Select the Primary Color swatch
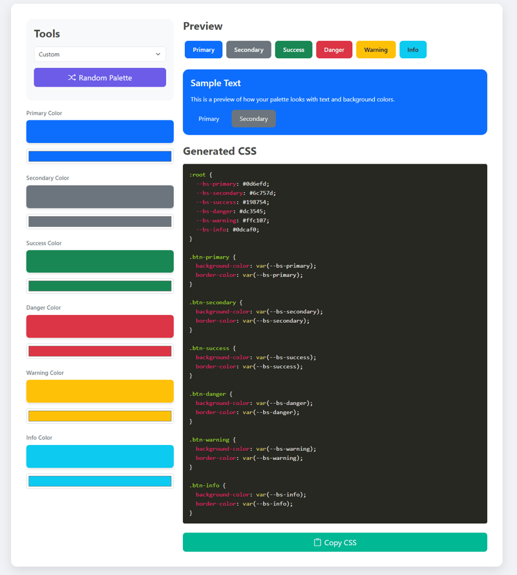The height and width of the screenshot is (575, 517). (100, 131)
